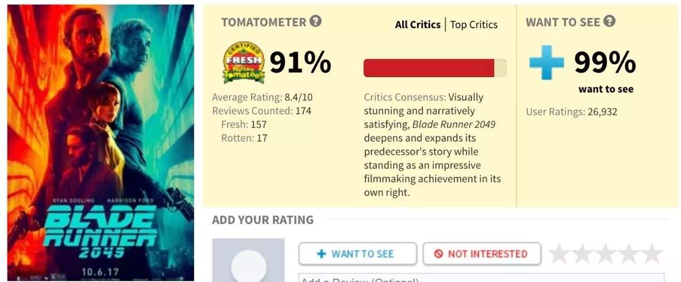Give a three-star rating

[606, 254]
